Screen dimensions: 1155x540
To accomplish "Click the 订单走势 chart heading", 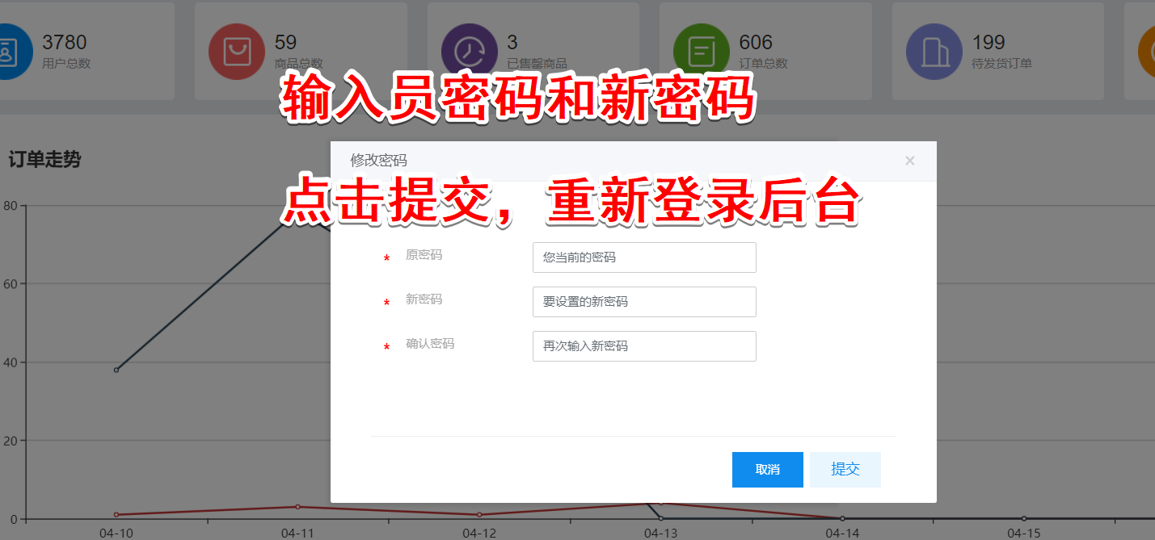I will [44, 160].
